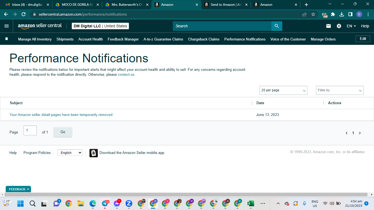Open Shipments in navigation bar

point(65,39)
